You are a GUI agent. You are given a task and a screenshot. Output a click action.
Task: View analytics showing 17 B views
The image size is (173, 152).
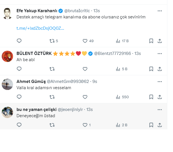click(118, 41)
